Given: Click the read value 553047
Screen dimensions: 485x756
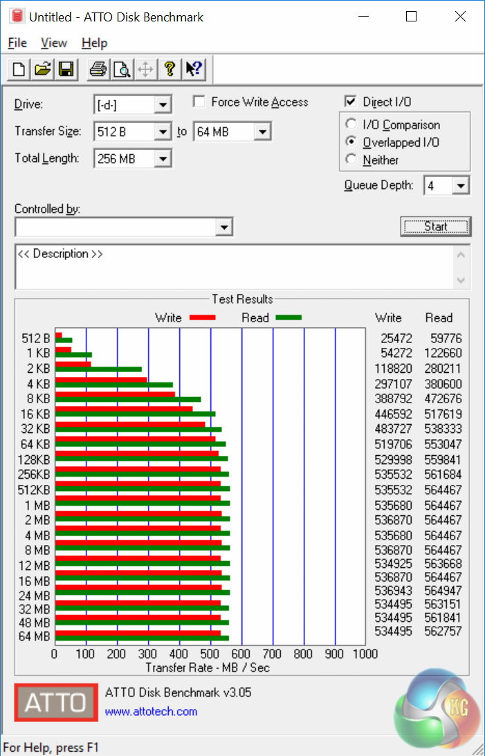Looking at the screenshot, I should coord(443,444).
